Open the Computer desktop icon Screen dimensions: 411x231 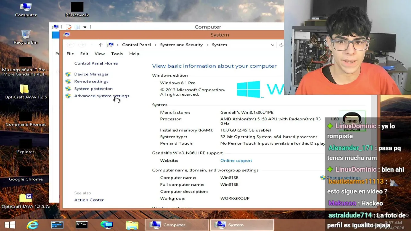click(x=26, y=10)
